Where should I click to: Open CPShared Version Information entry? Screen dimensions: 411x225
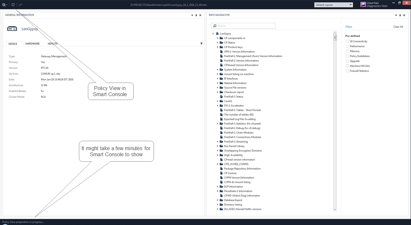[241, 65]
